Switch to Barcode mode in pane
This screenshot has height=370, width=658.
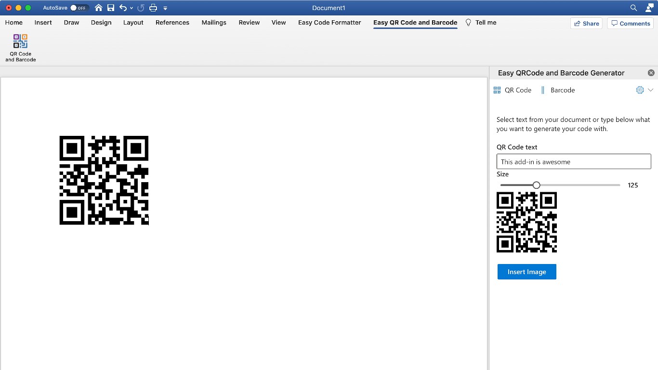click(558, 90)
